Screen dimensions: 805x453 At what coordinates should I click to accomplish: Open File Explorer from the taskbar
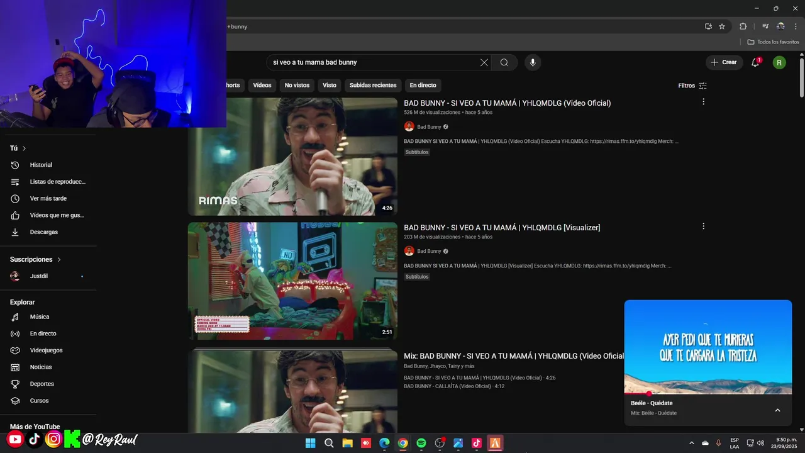tap(347, 443)
